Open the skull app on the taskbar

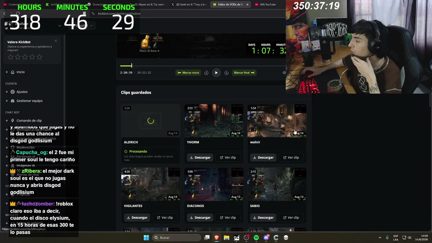(x=286, y=238)
